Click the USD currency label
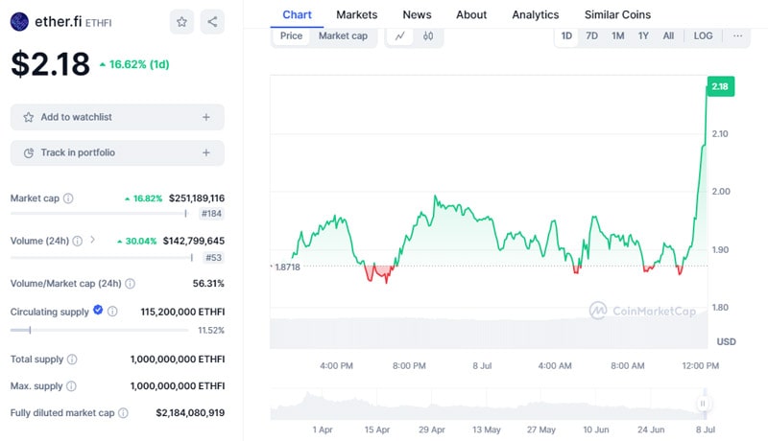768x441 pixels. coord(726,341)
